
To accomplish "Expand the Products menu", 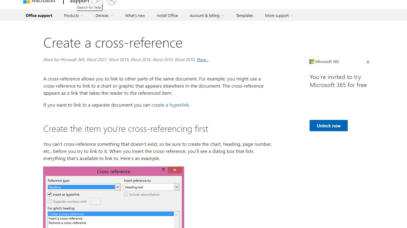I will tap(74, 16).
